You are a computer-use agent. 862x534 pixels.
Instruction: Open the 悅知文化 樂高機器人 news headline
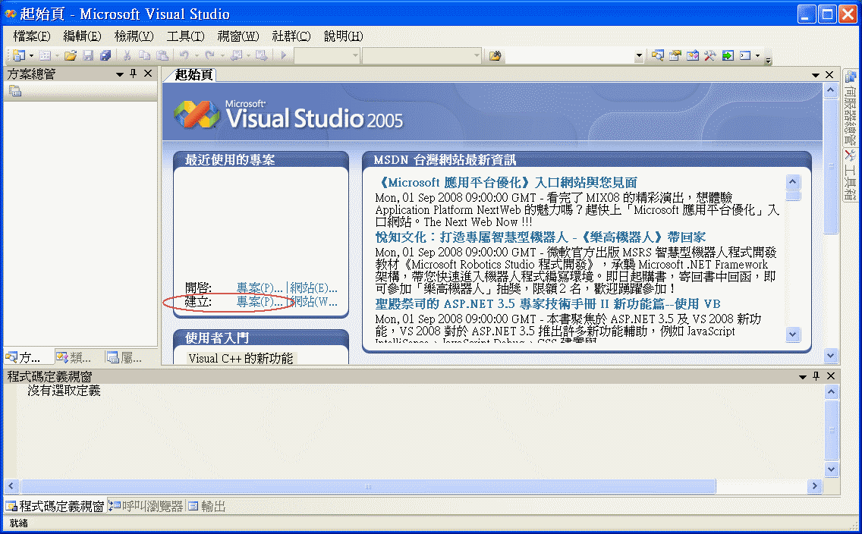(x=540, y=237)
